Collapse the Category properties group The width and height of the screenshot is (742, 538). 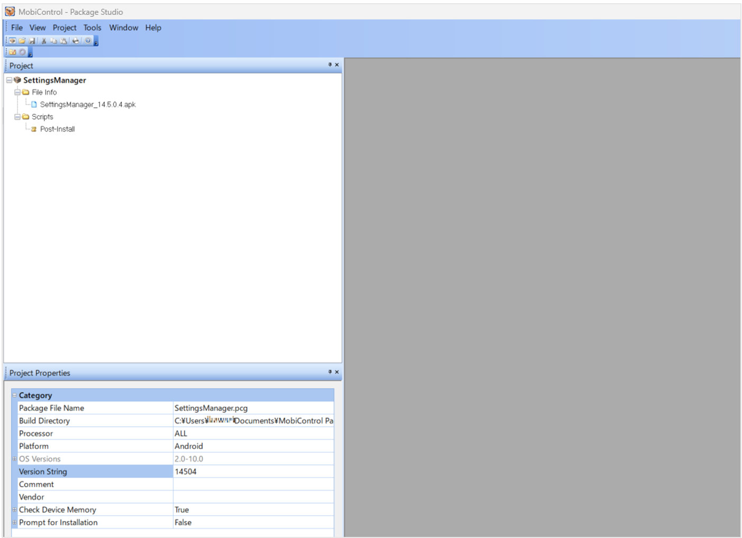click(14, 395)
